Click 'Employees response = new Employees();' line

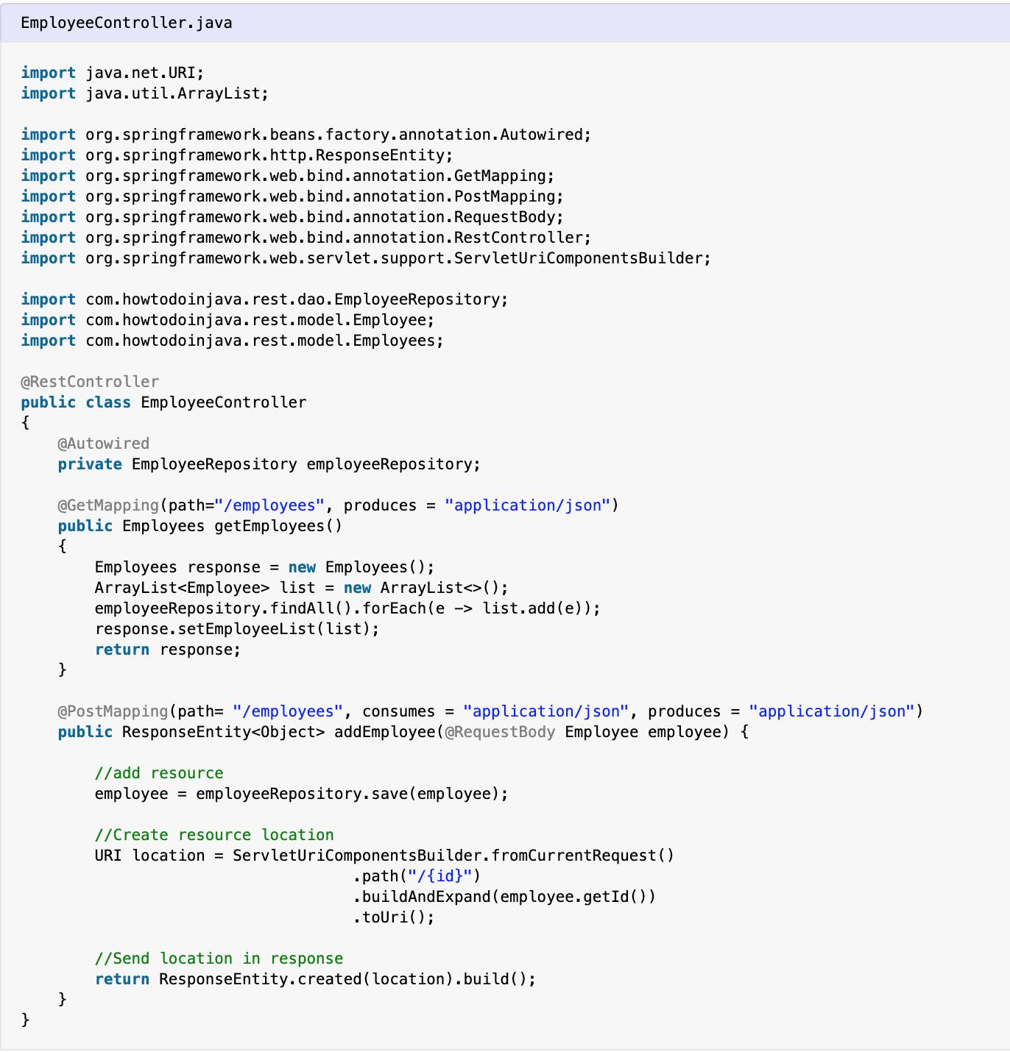(265, 567)
